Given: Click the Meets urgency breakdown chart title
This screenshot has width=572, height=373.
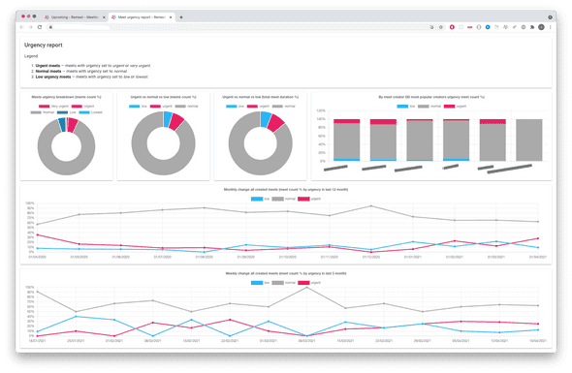Looking at the screenshot, I should tap(66, 97).
